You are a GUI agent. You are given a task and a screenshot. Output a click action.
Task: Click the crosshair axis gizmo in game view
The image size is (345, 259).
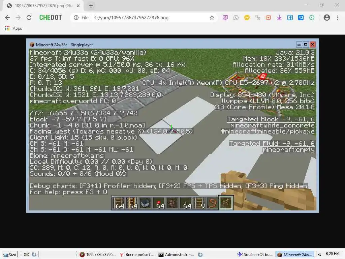click(x=171, y=129)
